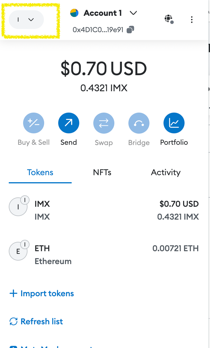
Task: View the Portfolio dashboard icon
Action: [x=174, y=123]
